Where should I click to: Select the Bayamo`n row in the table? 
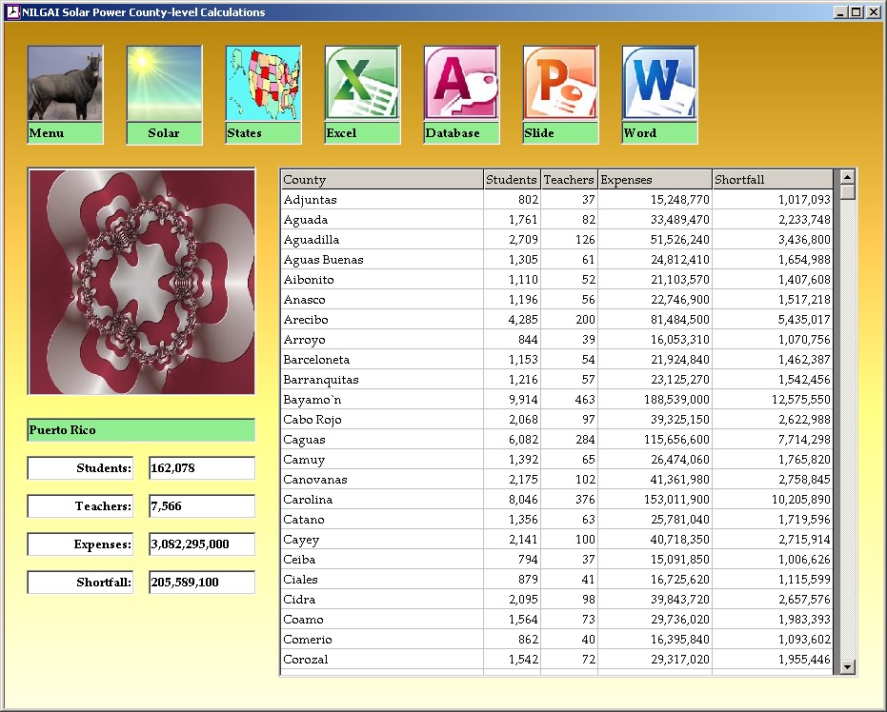[x=382, y=400]
